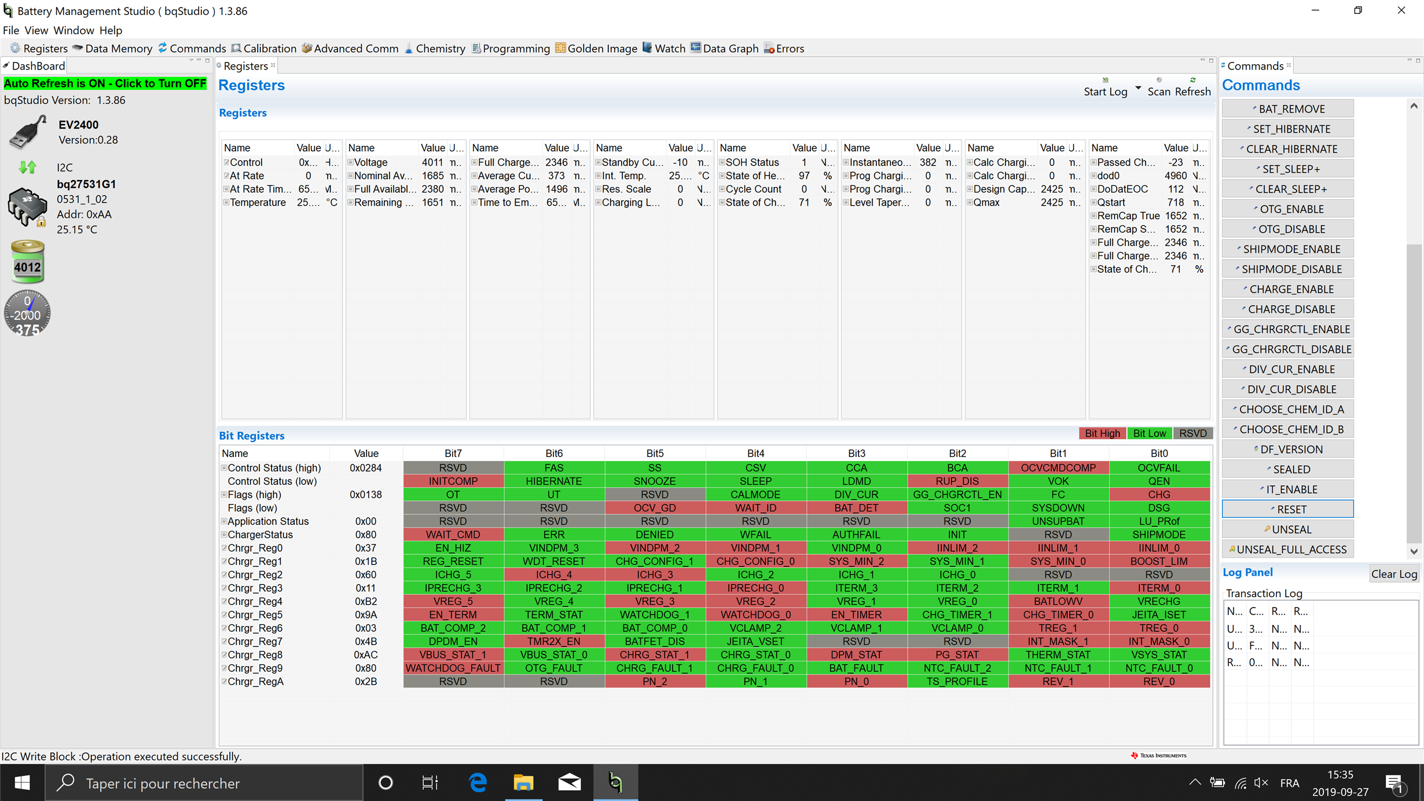Send the OTG_ENABLE command
Image resolution: width=1424 pixels, height=801 pixels.
point(1287,209)
